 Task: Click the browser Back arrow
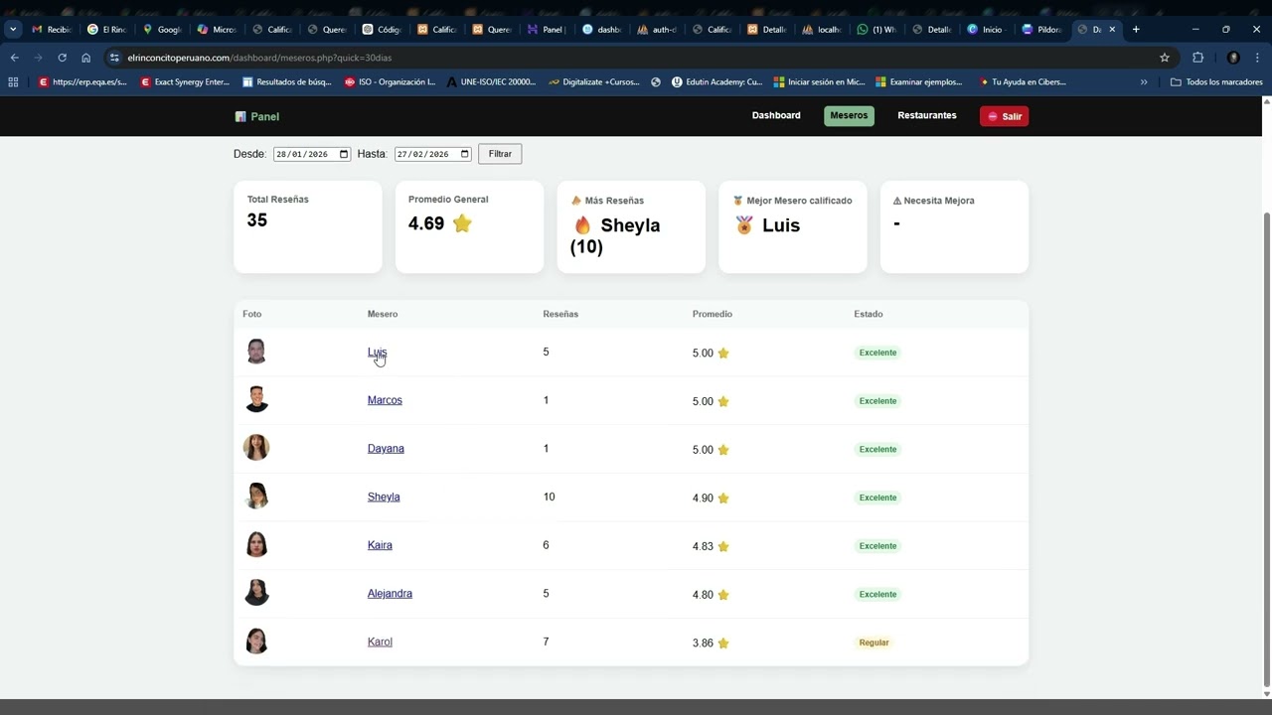(x=15, y=58)
